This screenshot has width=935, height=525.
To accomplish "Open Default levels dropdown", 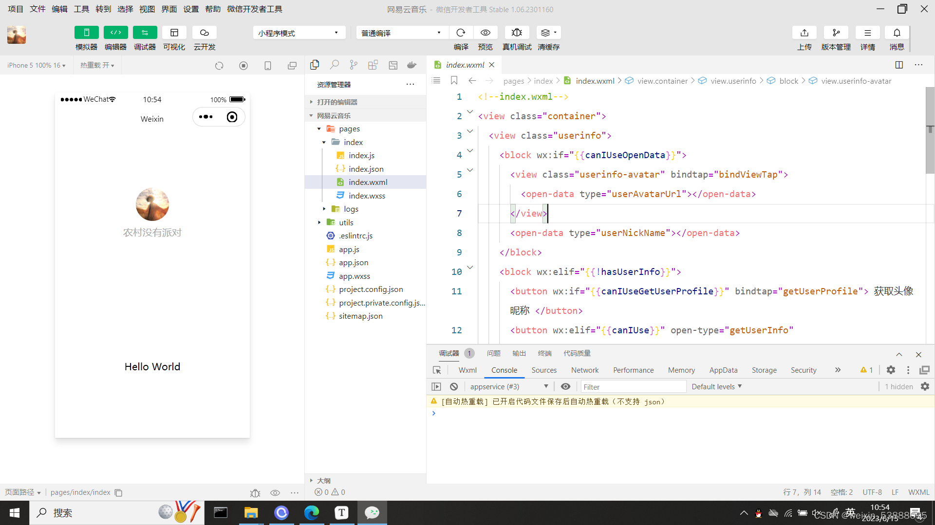I will click(716, 386).
